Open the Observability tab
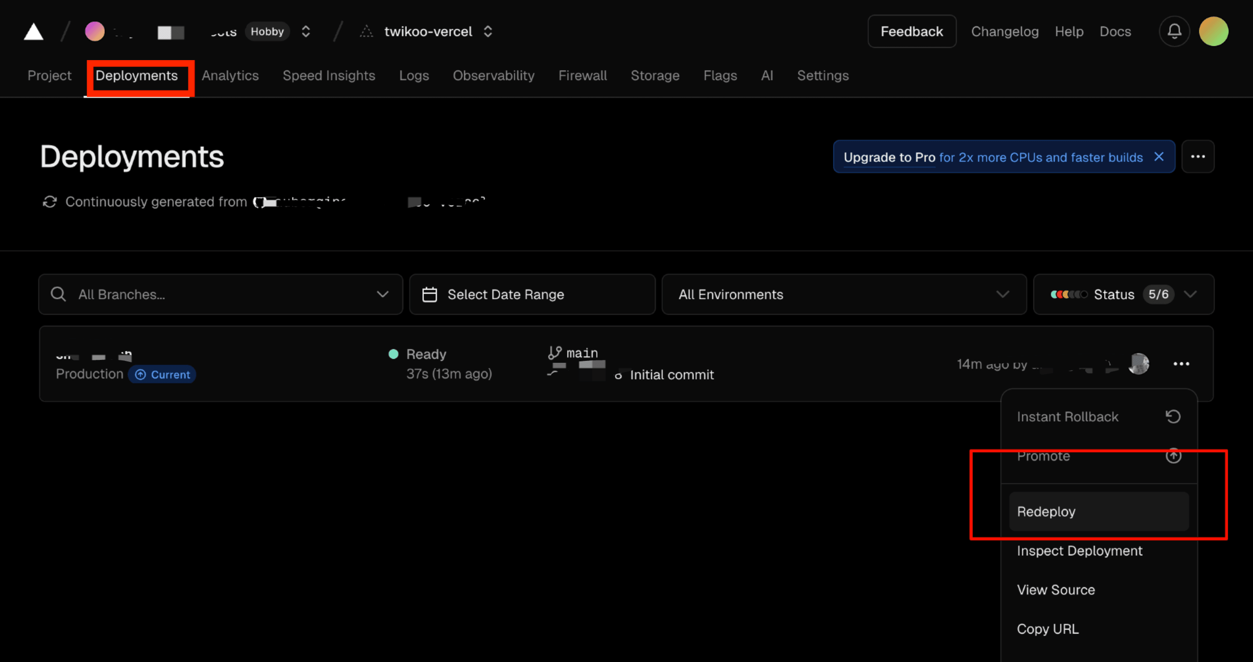Image resolution: width=1253 pixels, height=662 pixels. 493,76
